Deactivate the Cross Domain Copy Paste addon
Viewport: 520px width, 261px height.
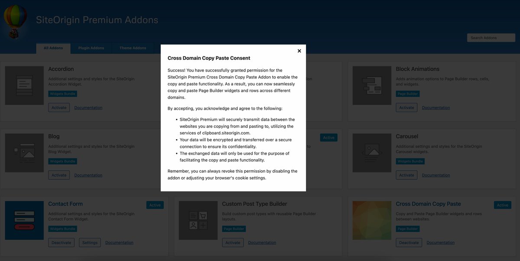(409, 242)
